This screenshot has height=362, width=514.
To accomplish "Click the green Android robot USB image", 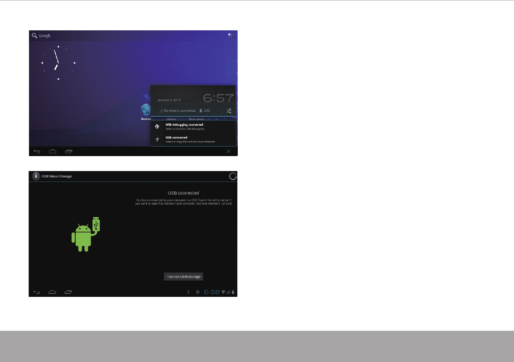I will pos(86,234).
